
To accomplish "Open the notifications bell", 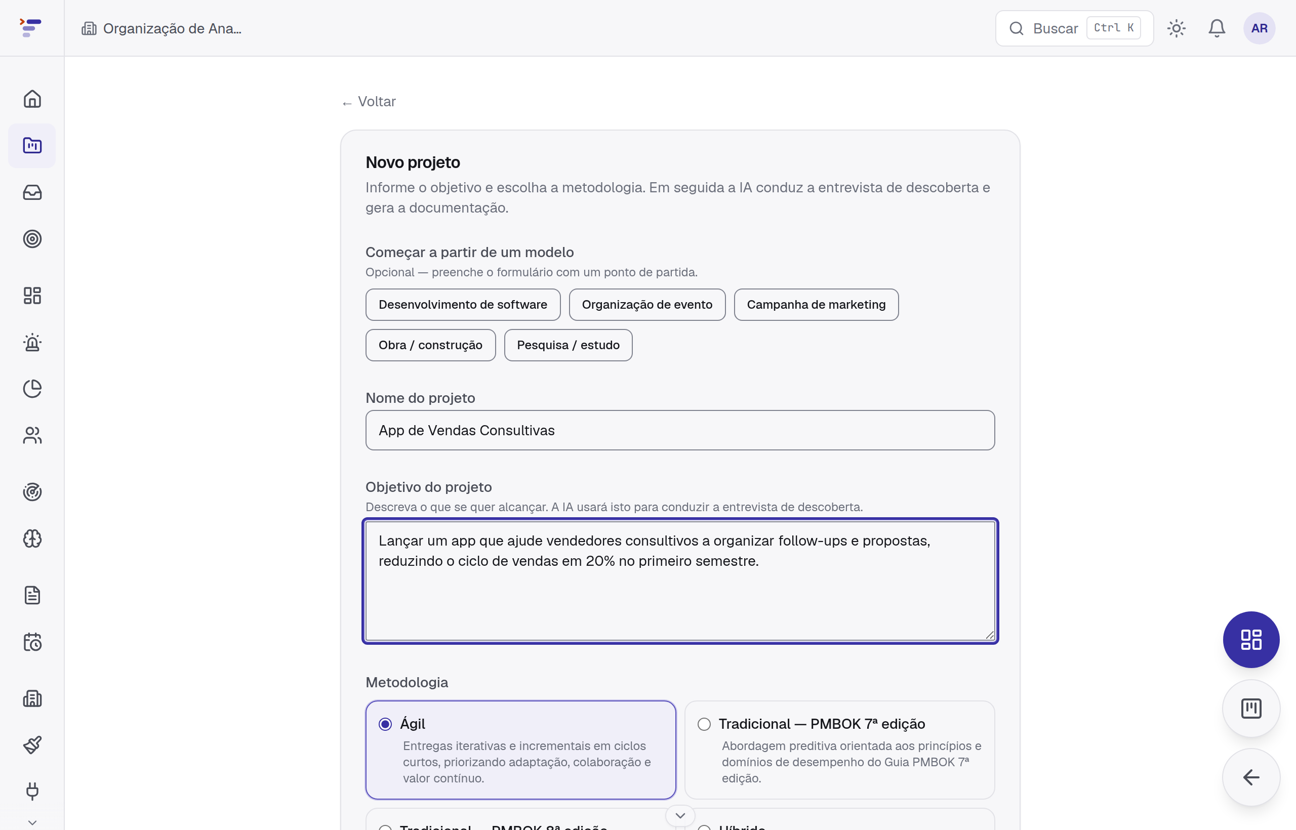I will [1217, 28].
